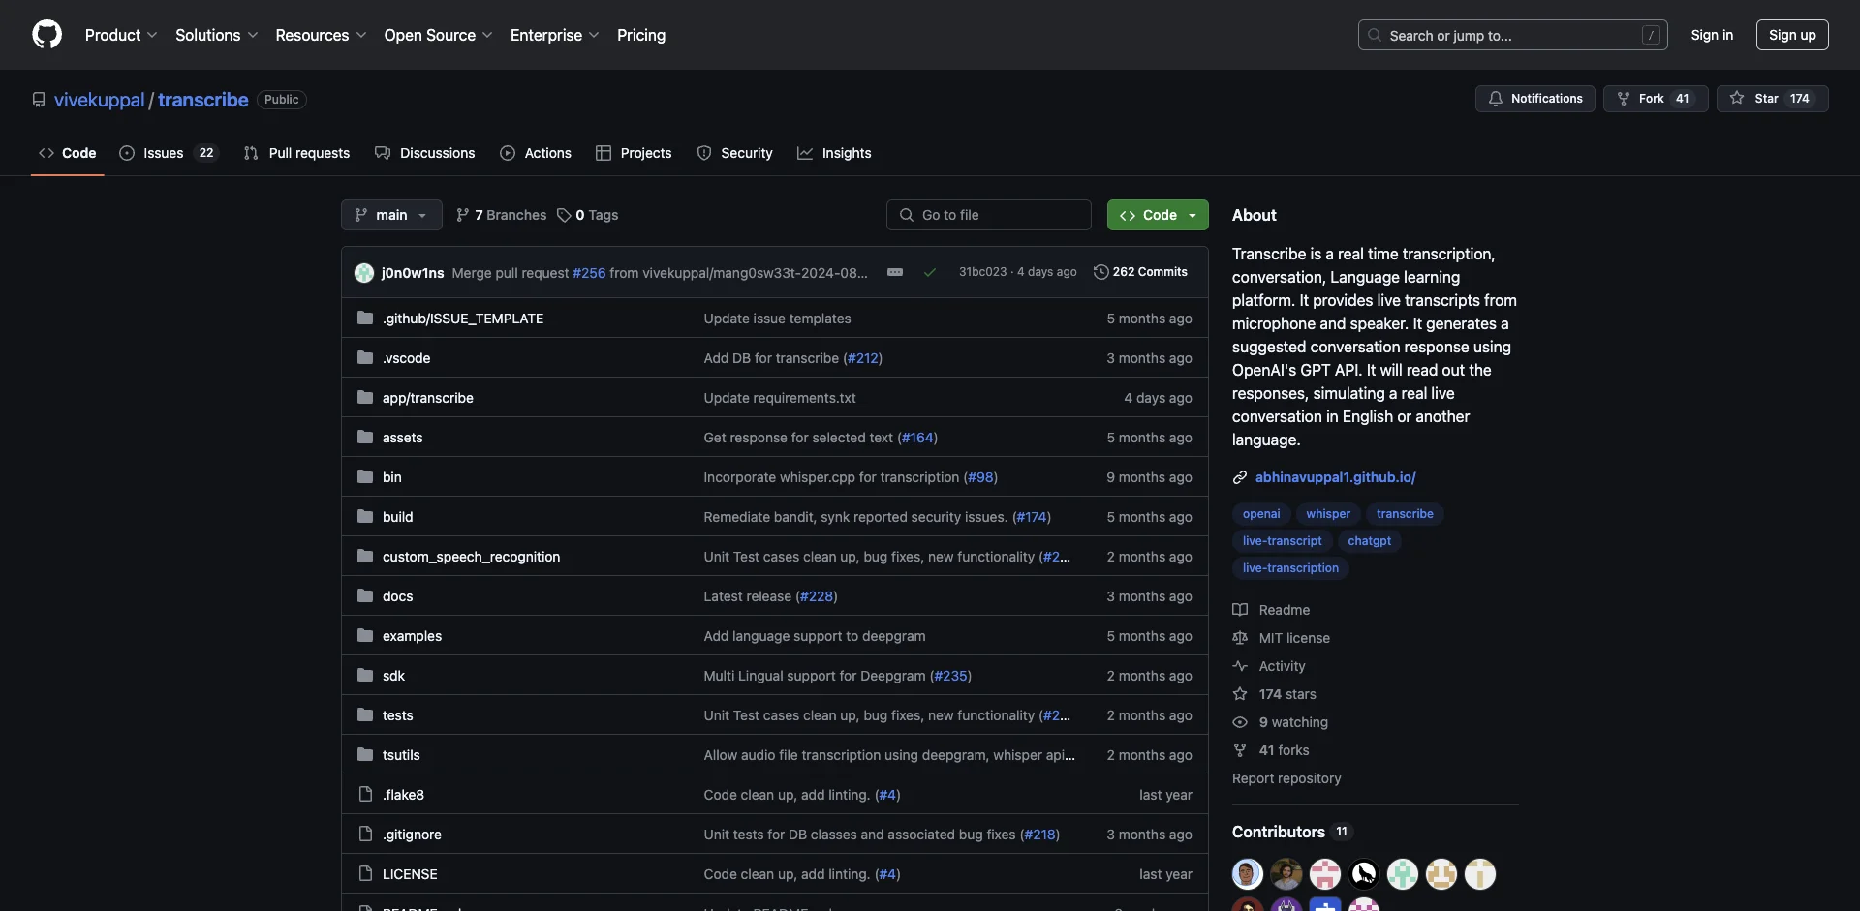Click Report repository
Image resolution: width=1860 pixels, height=911 pixels.
click(1286, 778)
